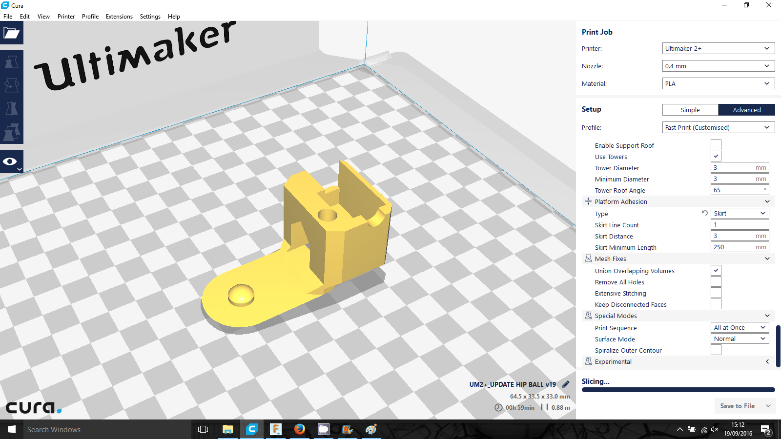Open the Printer dropdown showing Ultimaker 2+
The width and height of the screenshot is (781, 439).
pyautogui.click(x=718, y=48)
